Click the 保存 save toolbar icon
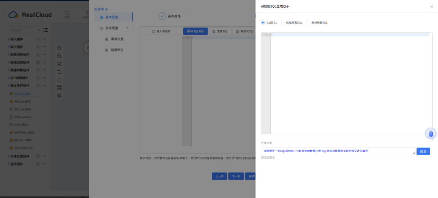 [67, 15]
